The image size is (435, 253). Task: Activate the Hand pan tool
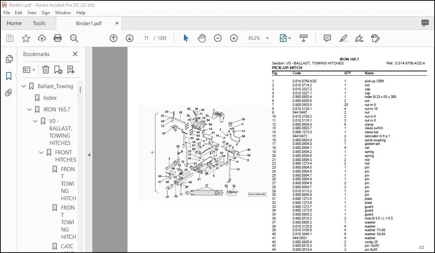click(202, 38)
